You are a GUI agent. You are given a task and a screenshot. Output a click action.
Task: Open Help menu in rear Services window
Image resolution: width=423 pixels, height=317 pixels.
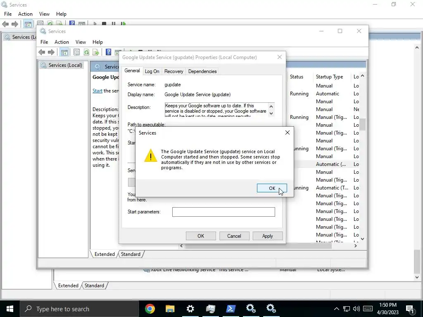coord(61,14)
